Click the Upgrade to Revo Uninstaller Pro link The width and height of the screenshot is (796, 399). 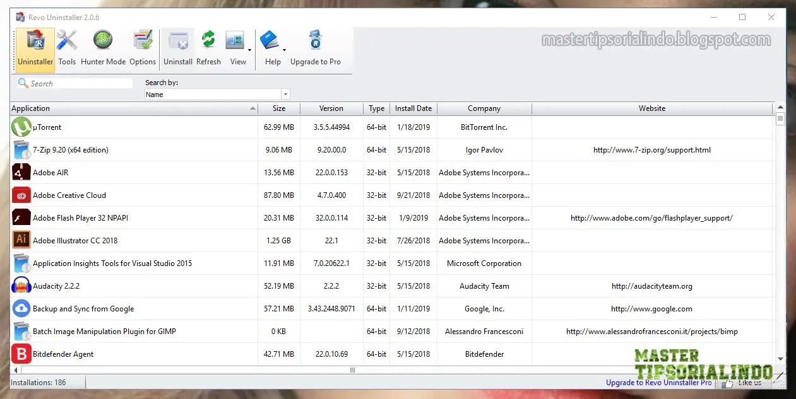[658, 382]
